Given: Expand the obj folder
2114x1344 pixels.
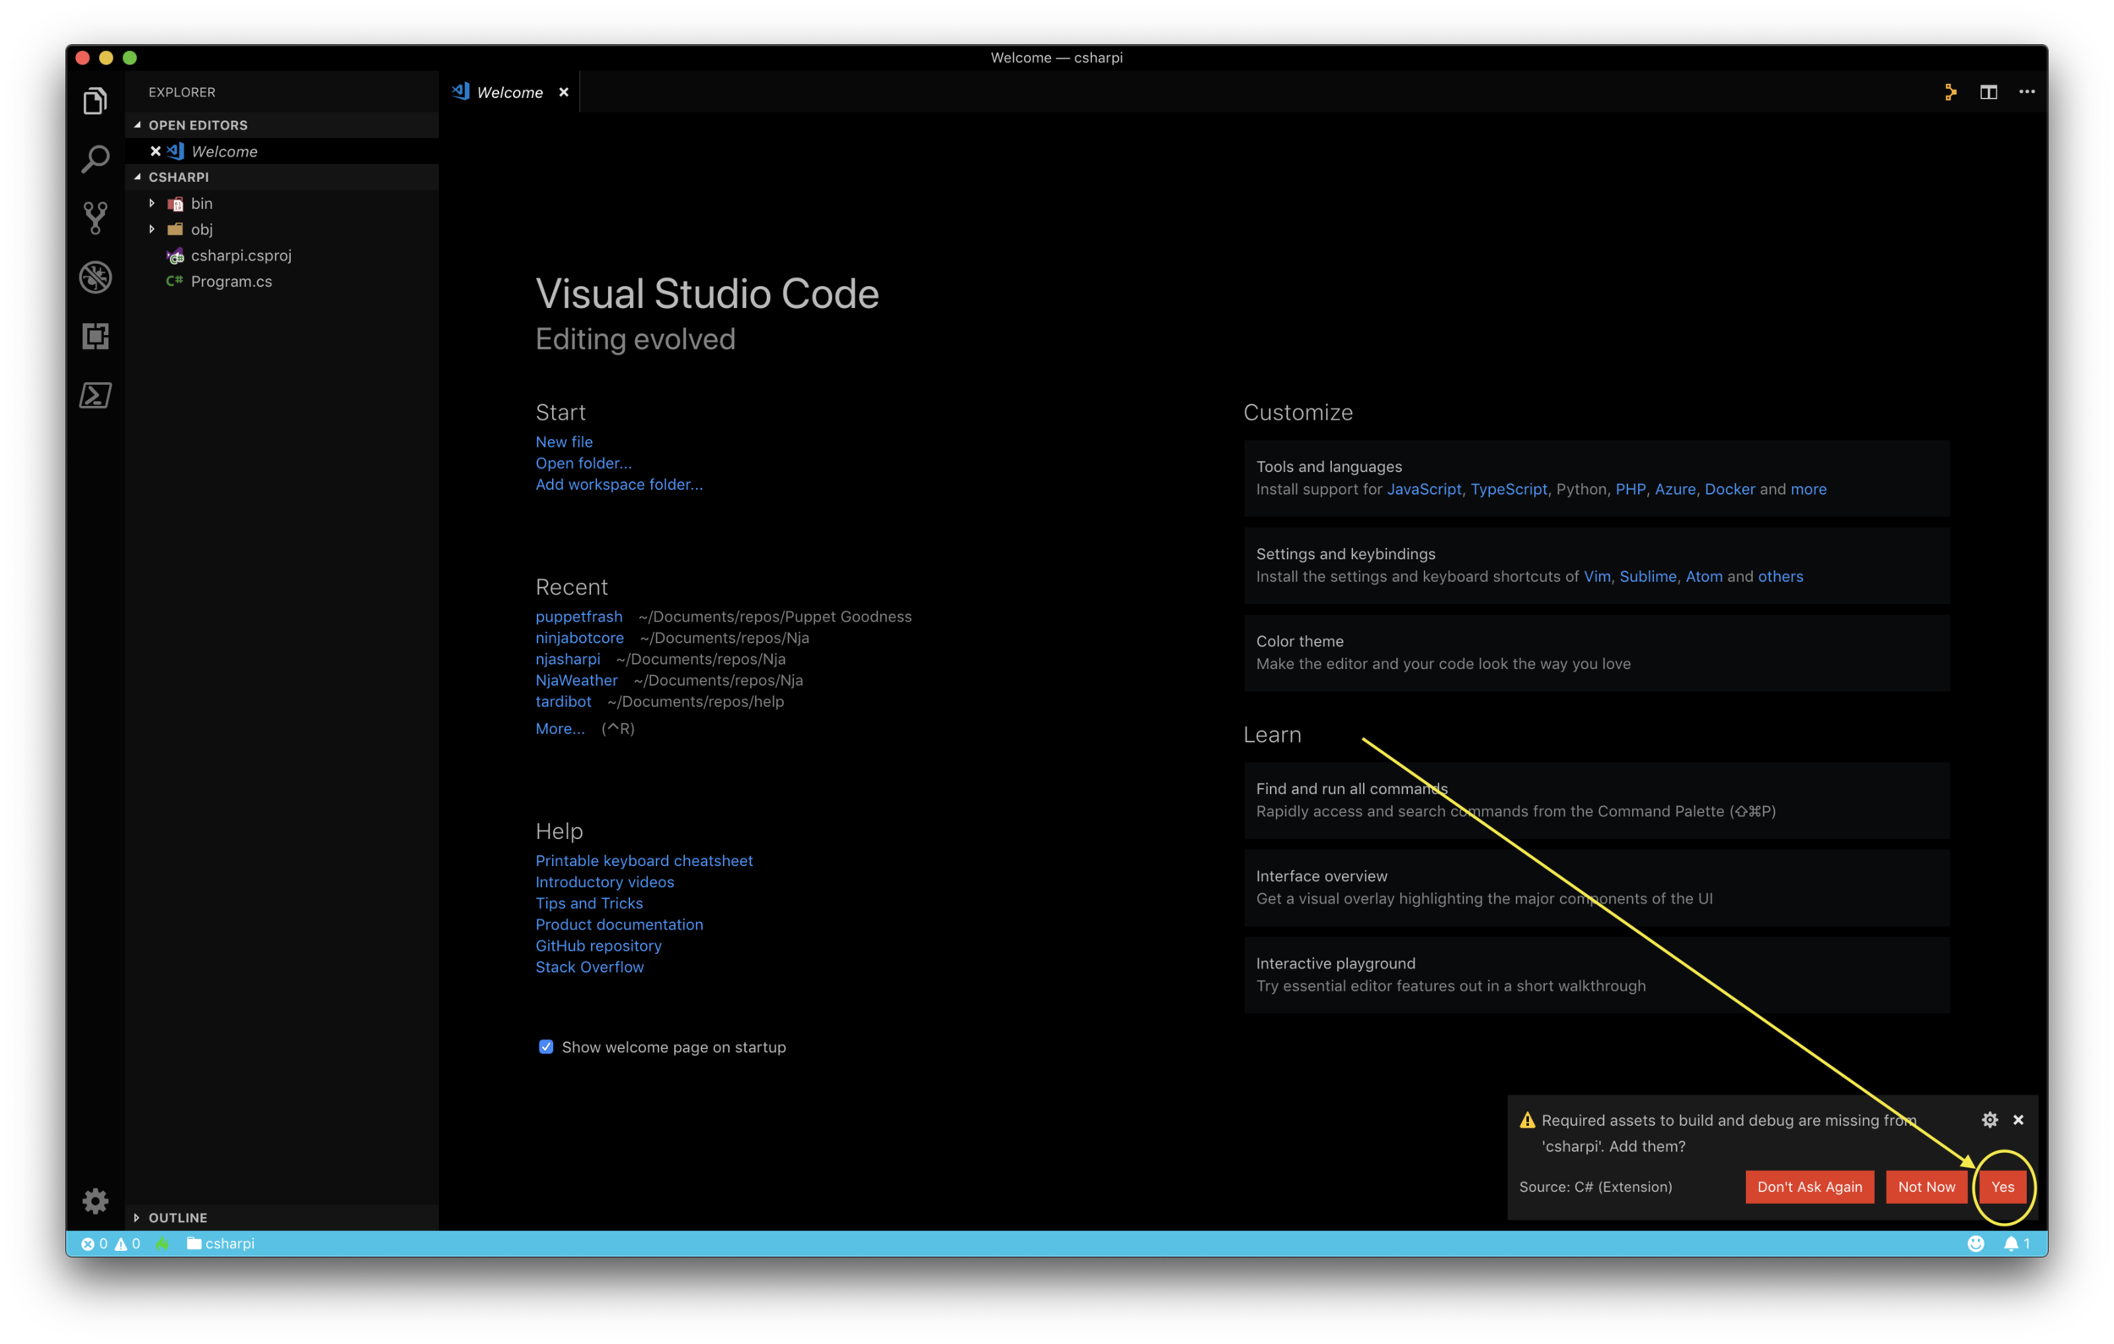Looking at the screenshot, I should point(201,229).
